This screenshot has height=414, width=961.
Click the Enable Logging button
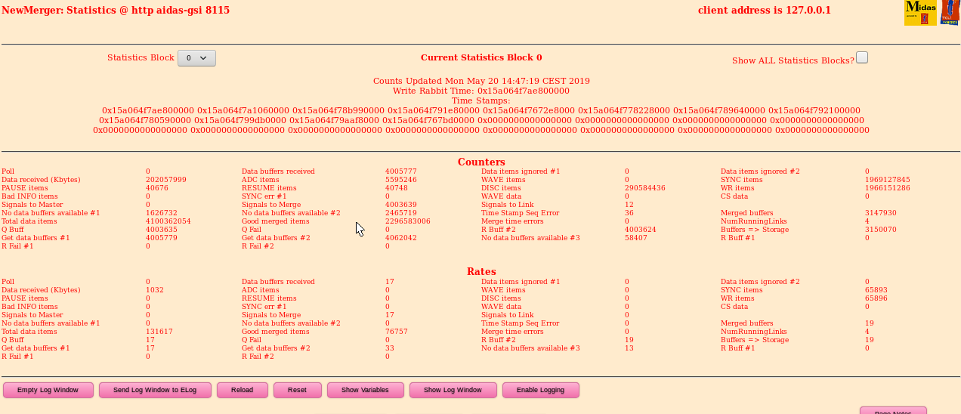(x=541, y=390)
